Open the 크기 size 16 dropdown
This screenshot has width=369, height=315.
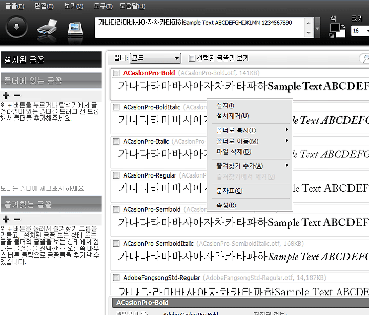[x=360, y=31]
